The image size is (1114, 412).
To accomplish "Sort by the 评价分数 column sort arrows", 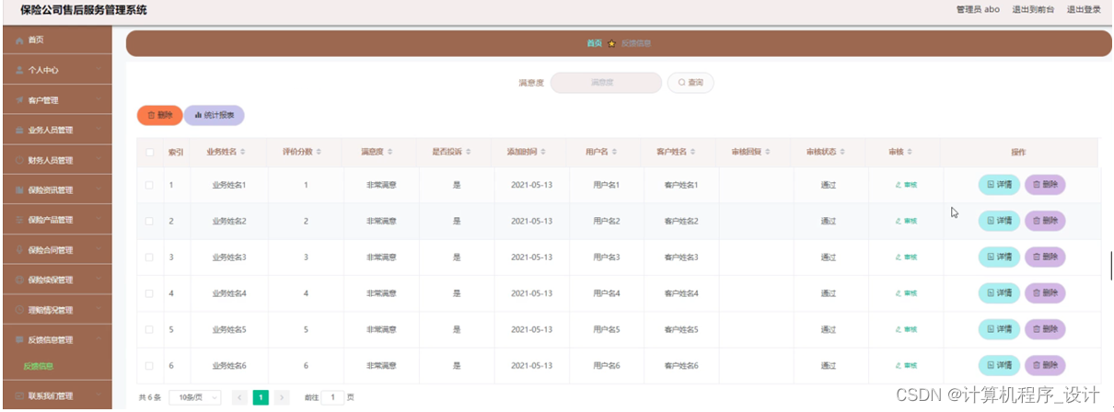I will tap(320, 152).
